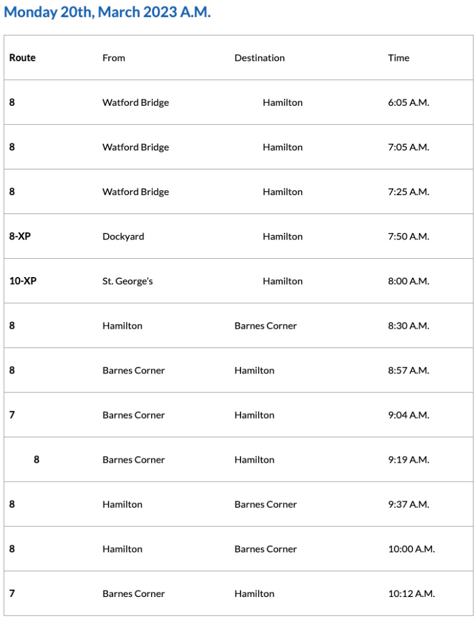Image resolution: width=476 pixels, height=619 pixels.
Task: Click the St. George's origin cell
Action: [x=127, y=281]
